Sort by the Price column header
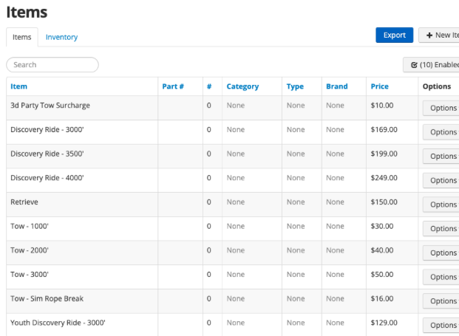 click(380, 86)
